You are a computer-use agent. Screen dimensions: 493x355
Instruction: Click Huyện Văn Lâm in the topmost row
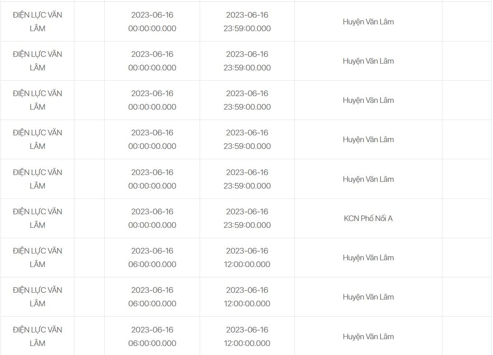point(368,22)
